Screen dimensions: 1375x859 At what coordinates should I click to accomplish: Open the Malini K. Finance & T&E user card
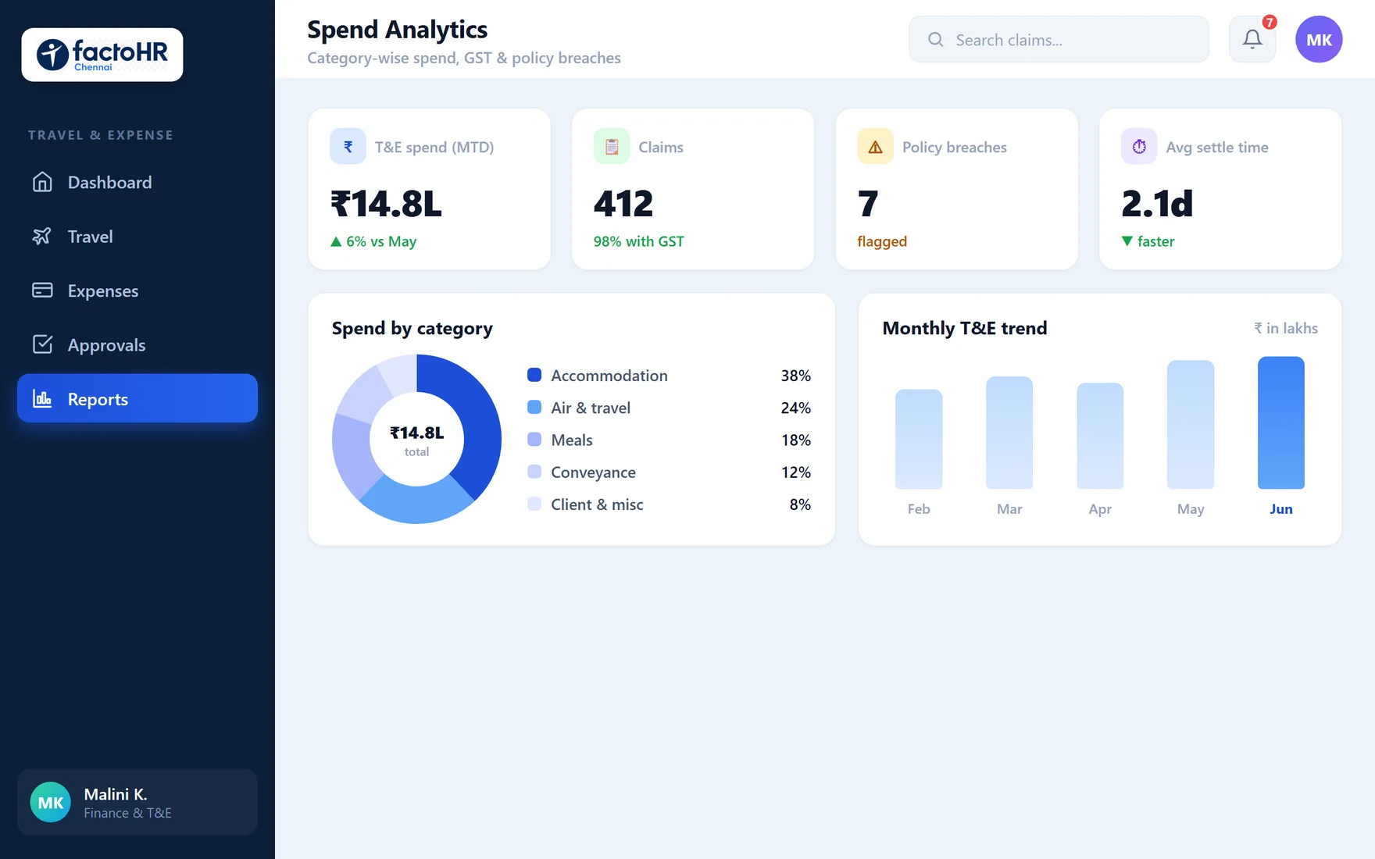coord(137,802)
